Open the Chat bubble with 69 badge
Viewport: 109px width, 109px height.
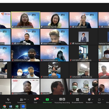coord(35,99)
